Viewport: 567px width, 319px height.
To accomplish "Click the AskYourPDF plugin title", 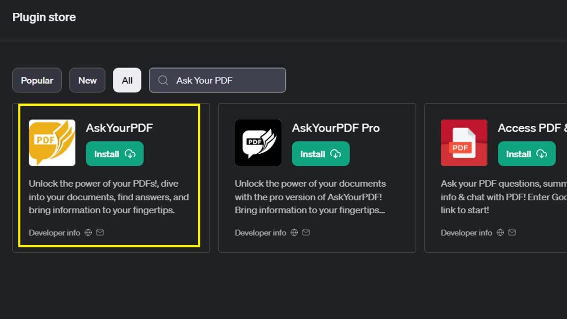I will (119, 128).
